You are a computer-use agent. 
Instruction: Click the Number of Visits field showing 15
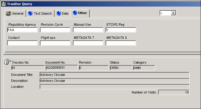174,92
